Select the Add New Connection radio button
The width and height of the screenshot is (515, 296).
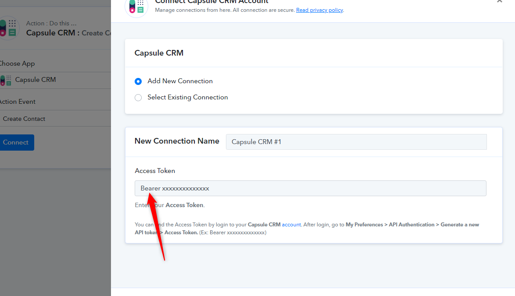[138, 81]
